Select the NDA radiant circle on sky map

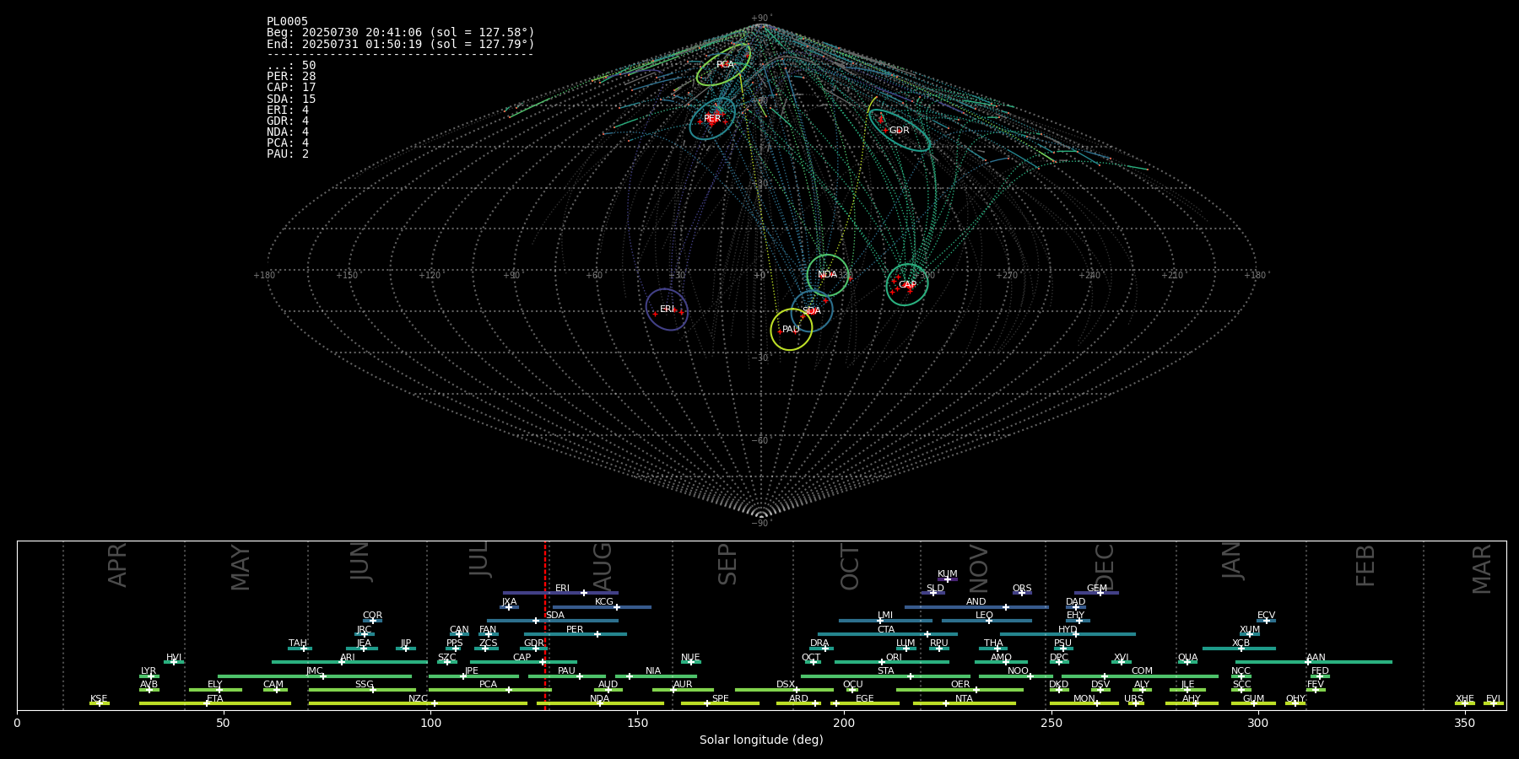coord(828,275)
